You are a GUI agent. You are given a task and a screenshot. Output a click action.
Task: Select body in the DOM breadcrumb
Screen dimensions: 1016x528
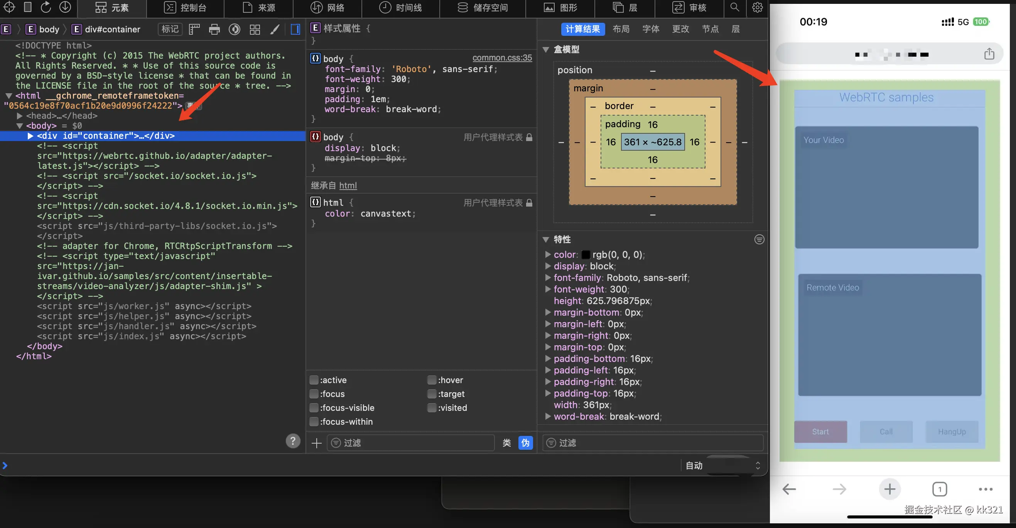(42, 29)
